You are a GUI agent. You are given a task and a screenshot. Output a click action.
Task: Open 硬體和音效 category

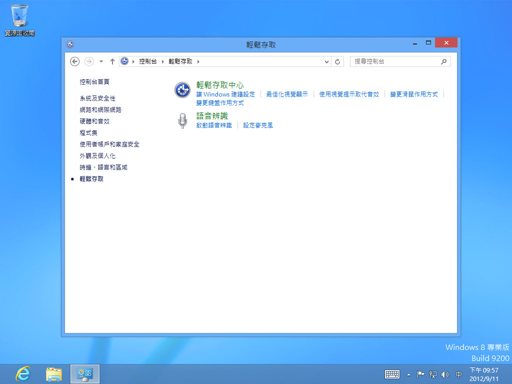tap(94, 121)
